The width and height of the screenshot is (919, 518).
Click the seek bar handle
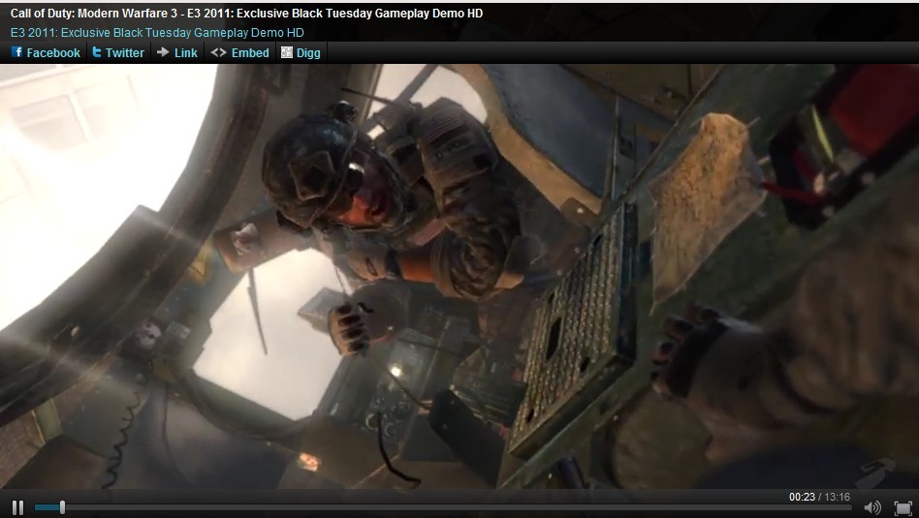(62, 507)
